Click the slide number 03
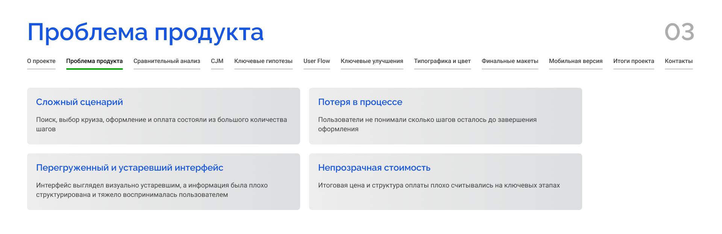Screen dimensions: 722x234 pos(679,32)
